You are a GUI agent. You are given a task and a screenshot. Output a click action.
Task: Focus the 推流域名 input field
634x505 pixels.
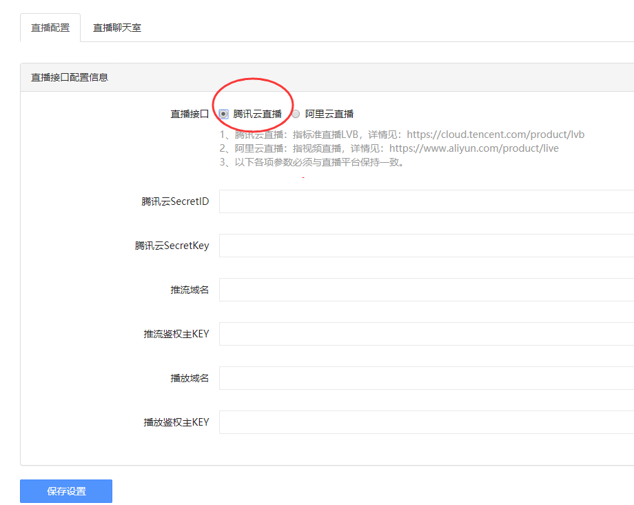point(427,290)
